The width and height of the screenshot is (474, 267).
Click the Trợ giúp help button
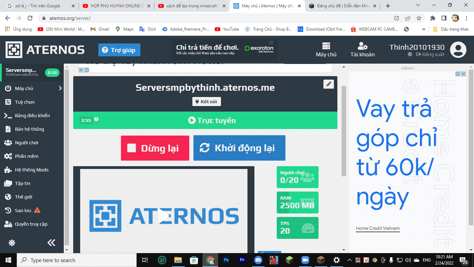(119, 50)
